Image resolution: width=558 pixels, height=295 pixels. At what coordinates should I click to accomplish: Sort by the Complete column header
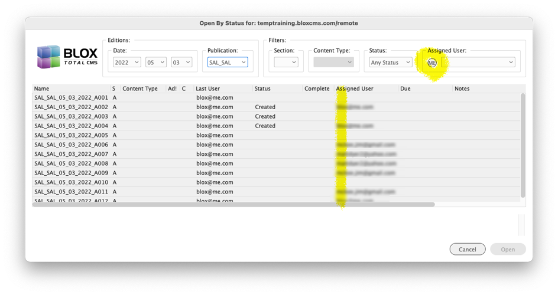point(317,88)
